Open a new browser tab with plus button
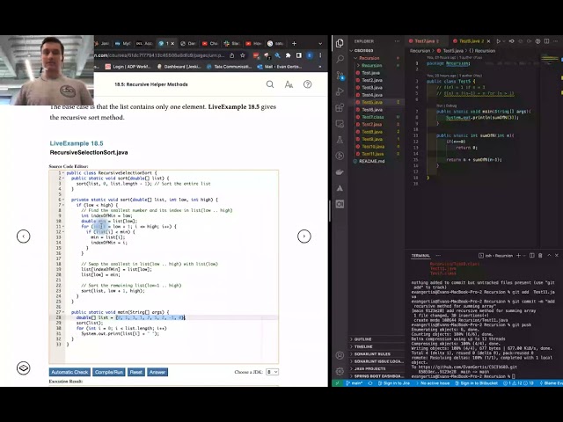The height and width of the screenshot is (422, 563). click(294, 43)
